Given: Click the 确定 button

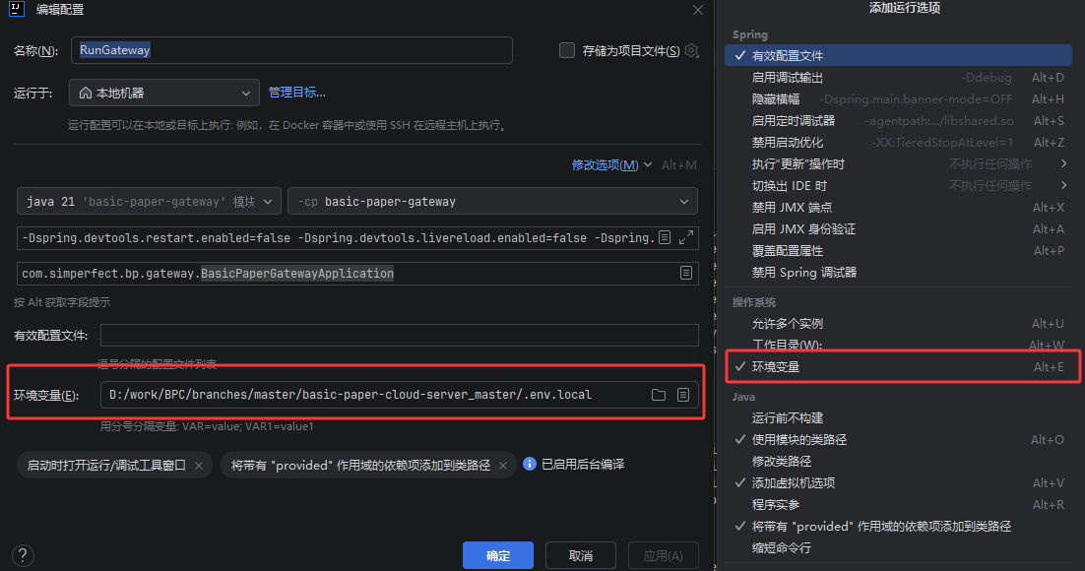Looking at the screenshot, I should click(x=498, y=555).
